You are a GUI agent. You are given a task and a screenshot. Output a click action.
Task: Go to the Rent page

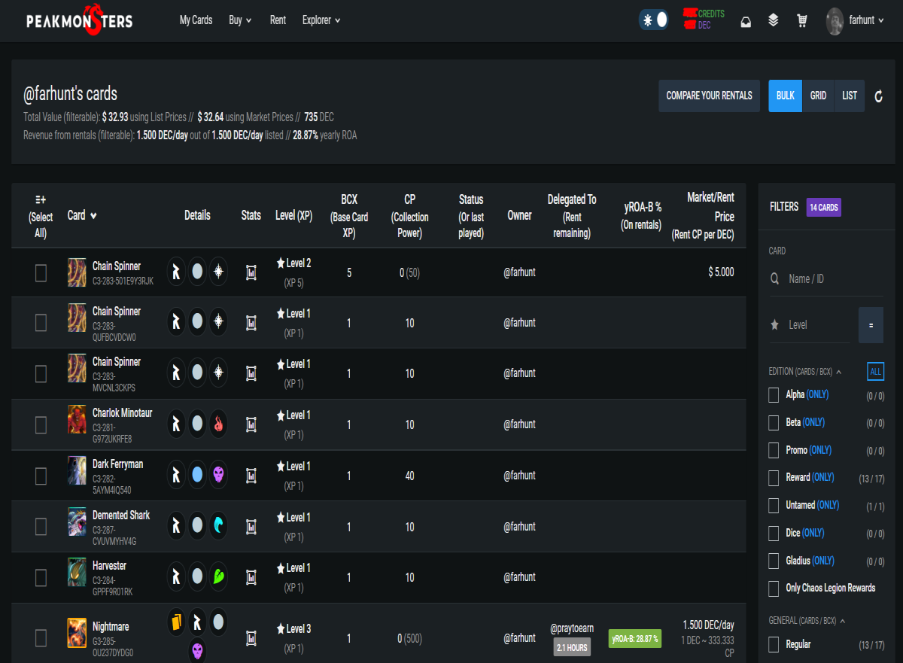pos(278,20)
